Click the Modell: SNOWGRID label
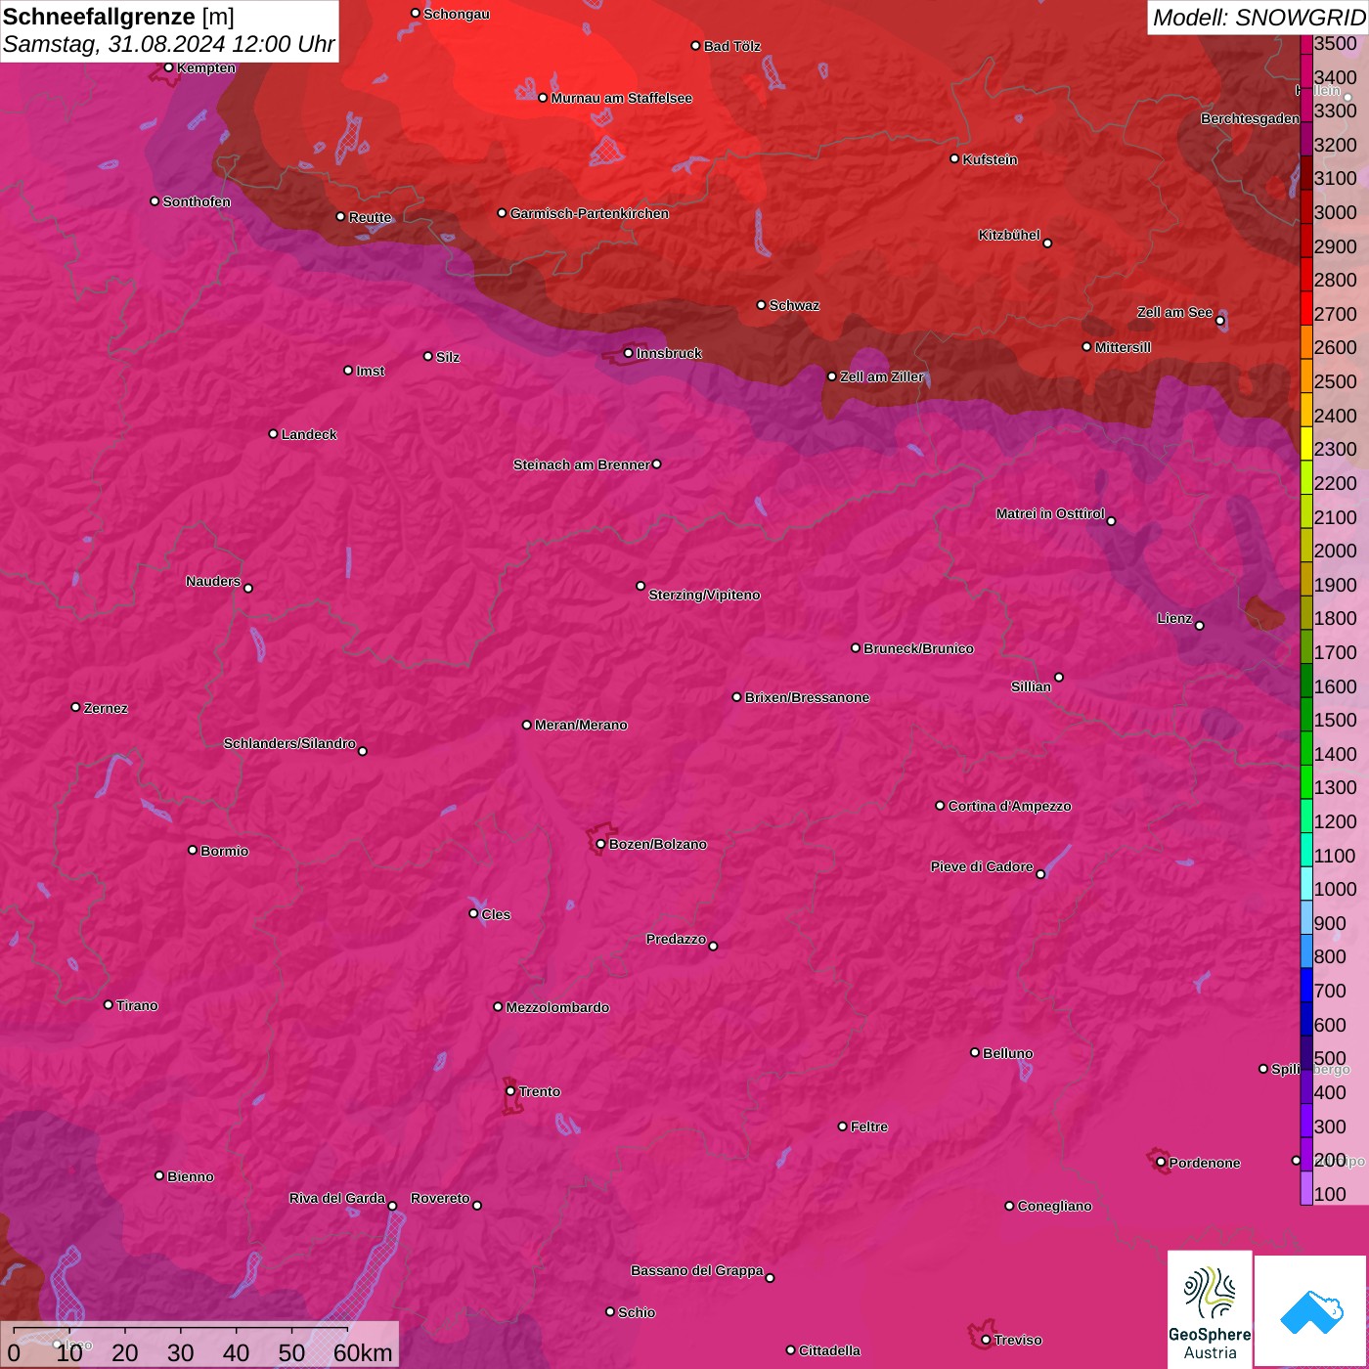Screen dimensions: 1369x1369 pyautogui.click(x=1259, y=18)
